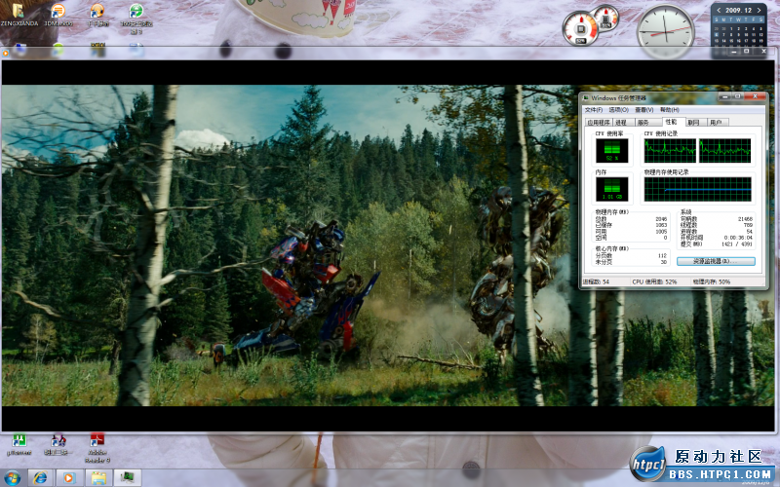
Task: Launch Internet Explorer from taskbar
Action: coord(40,478)
